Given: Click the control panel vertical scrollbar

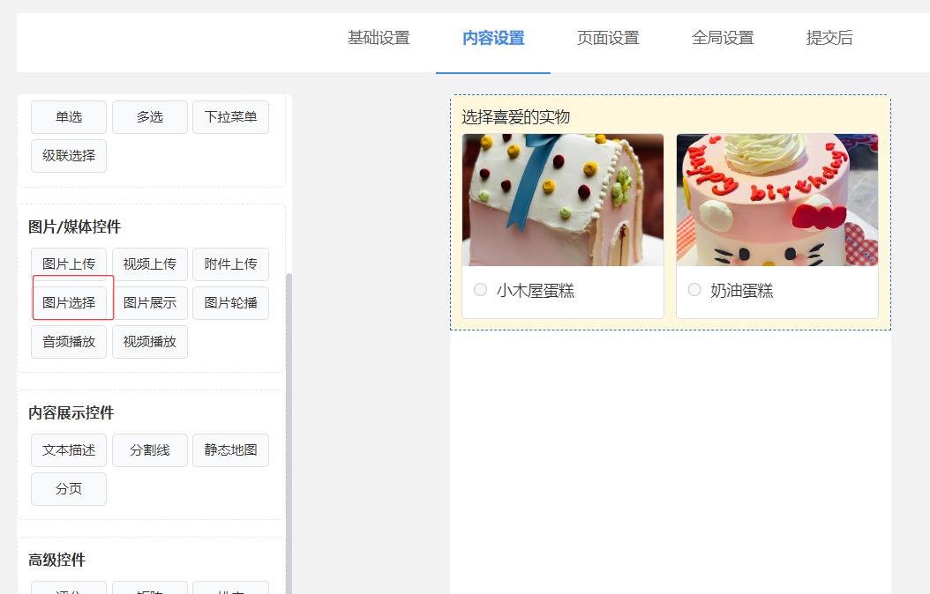Looking at the screenshot, I should [289, 433].
